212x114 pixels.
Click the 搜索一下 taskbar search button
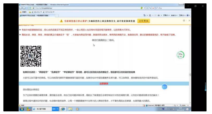[55, 109]
